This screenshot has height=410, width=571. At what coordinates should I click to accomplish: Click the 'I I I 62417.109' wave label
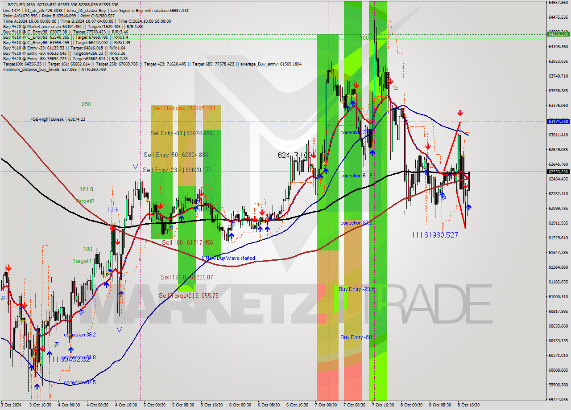(289, 155)
